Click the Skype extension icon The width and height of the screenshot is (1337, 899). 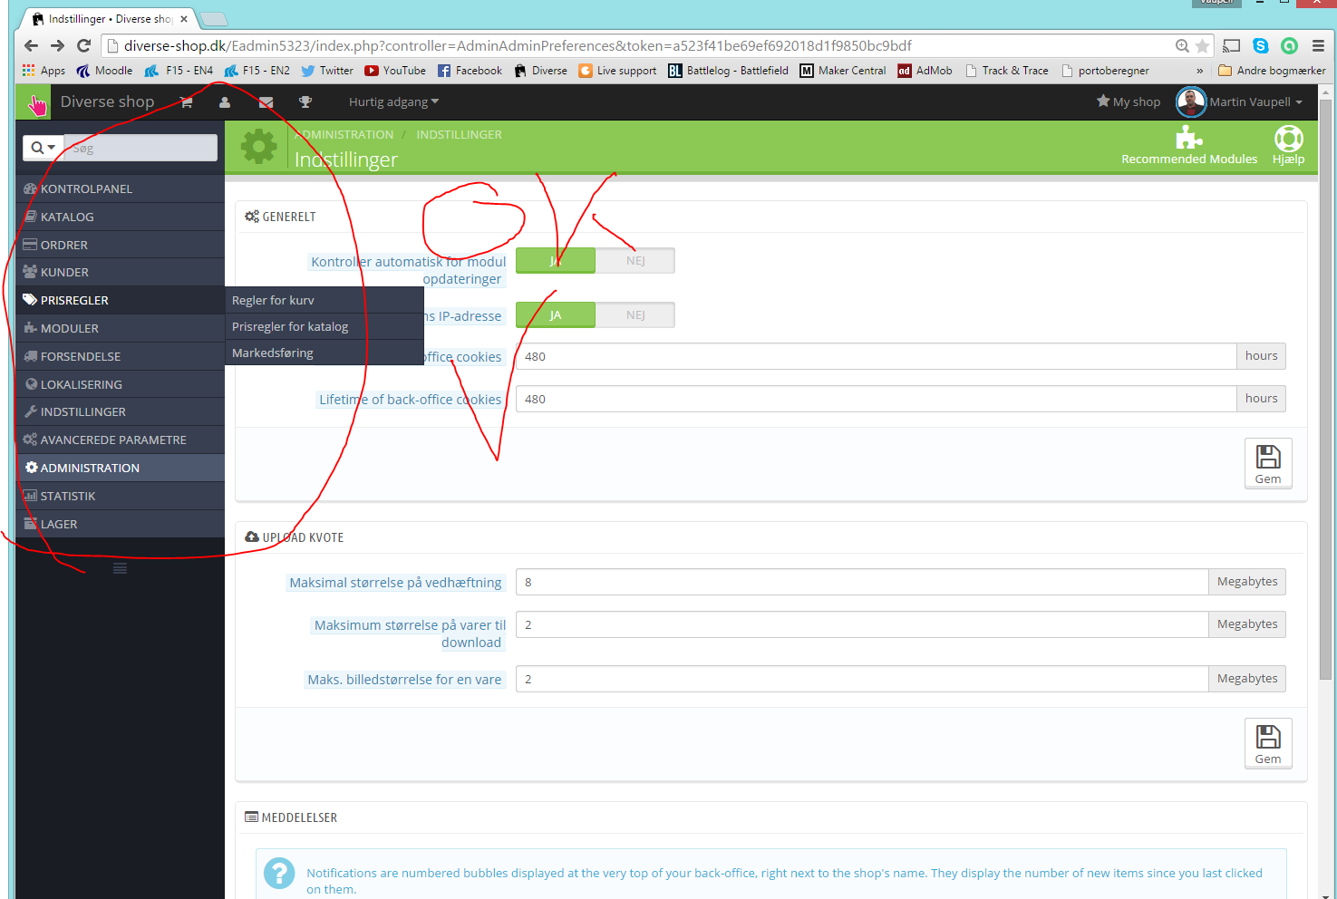1260,45
